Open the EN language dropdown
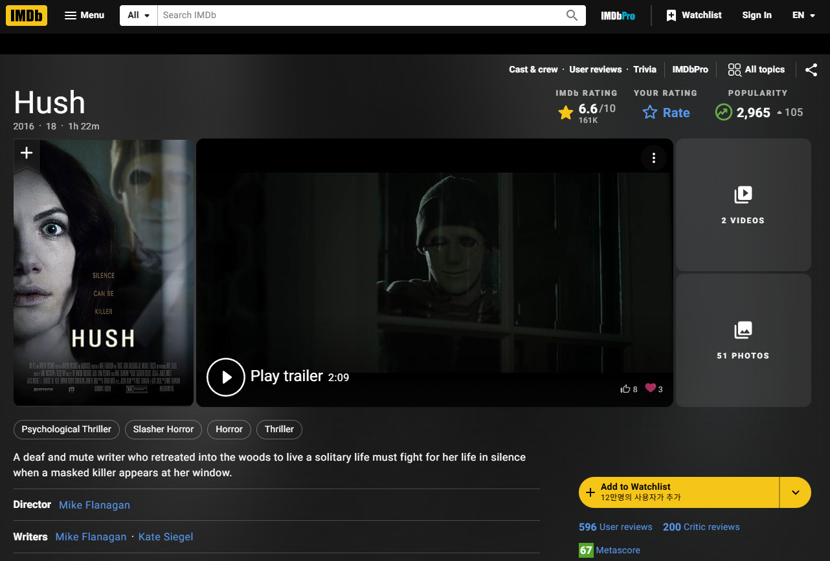This screenshot has width=830, height=561. [x=803, y=15]
